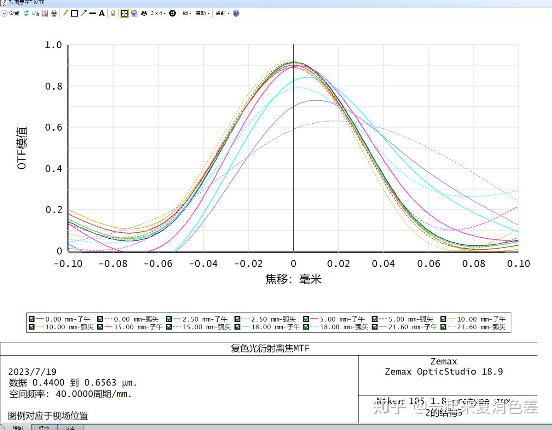552x430 pixels.
Task: Uncheck the 21.60 mm-子午 legend checkbox
Action: coord(375,327)
